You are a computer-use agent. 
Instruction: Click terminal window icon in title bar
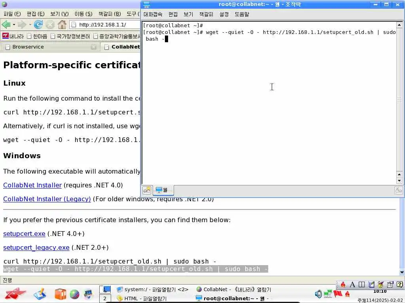tap(146, 4)
